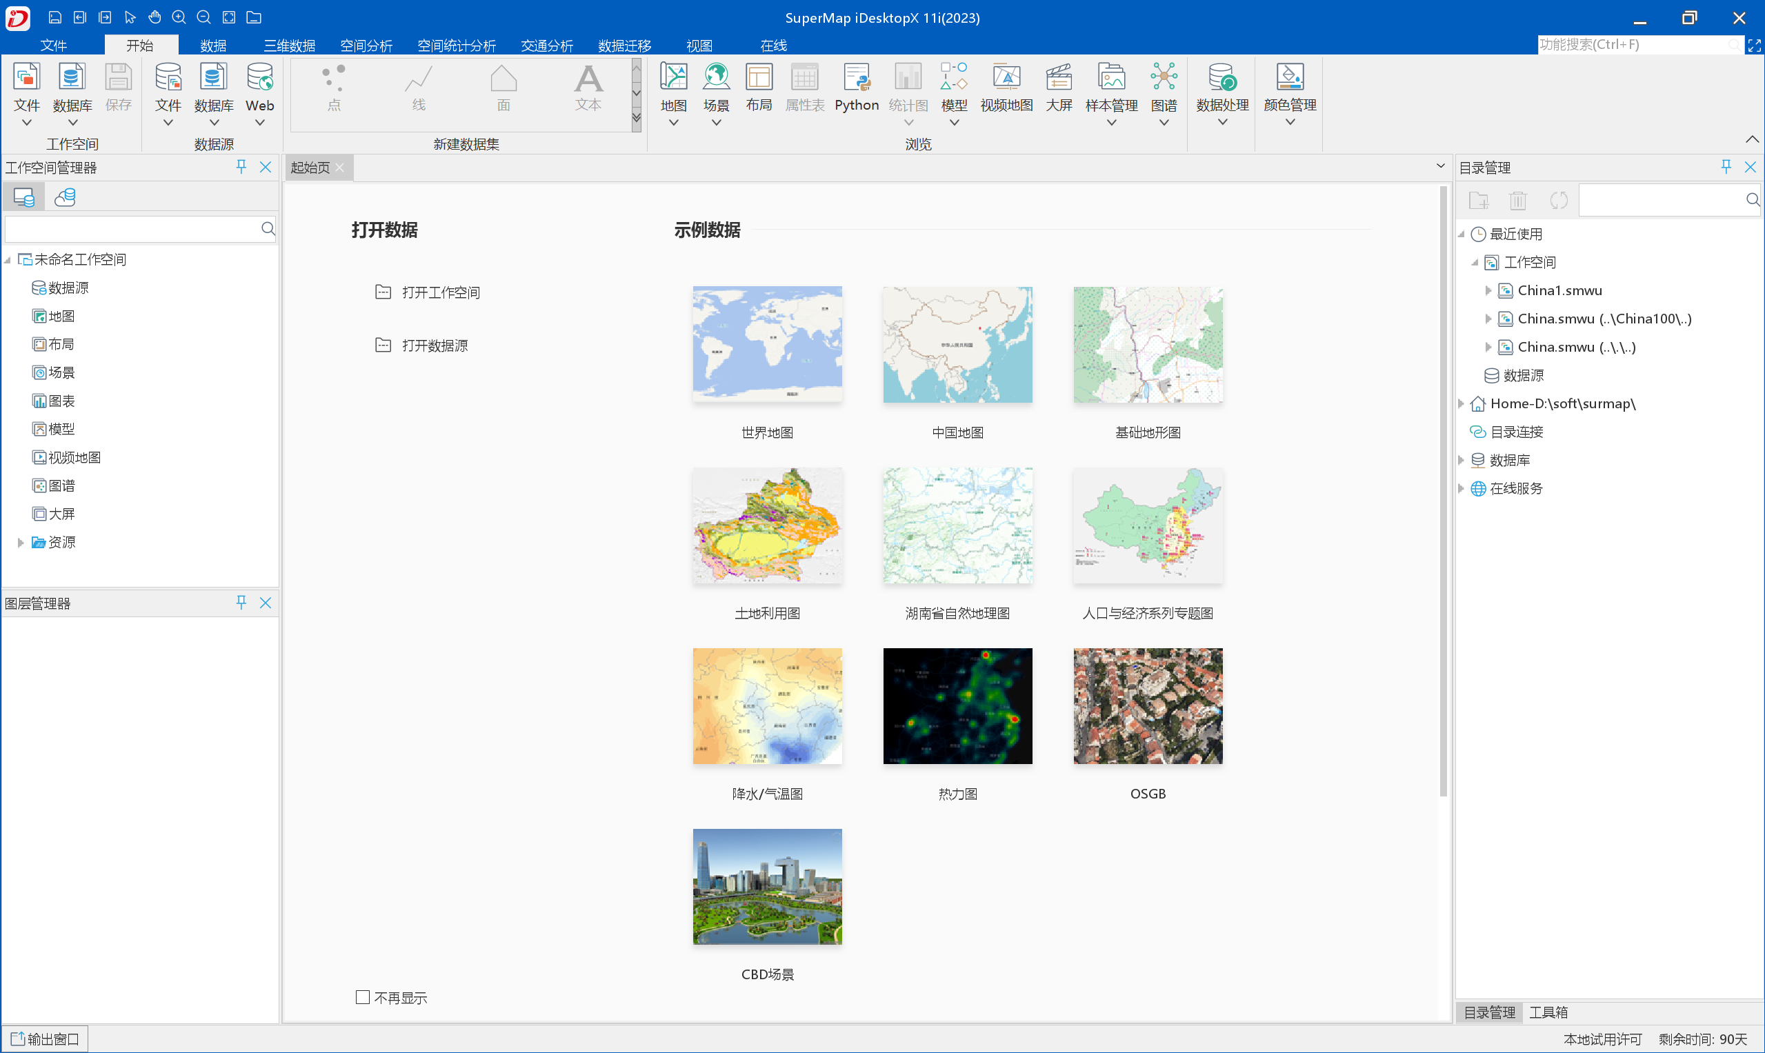Check the 不再显示 checkbox
1765x1053 pixels.
363,997
